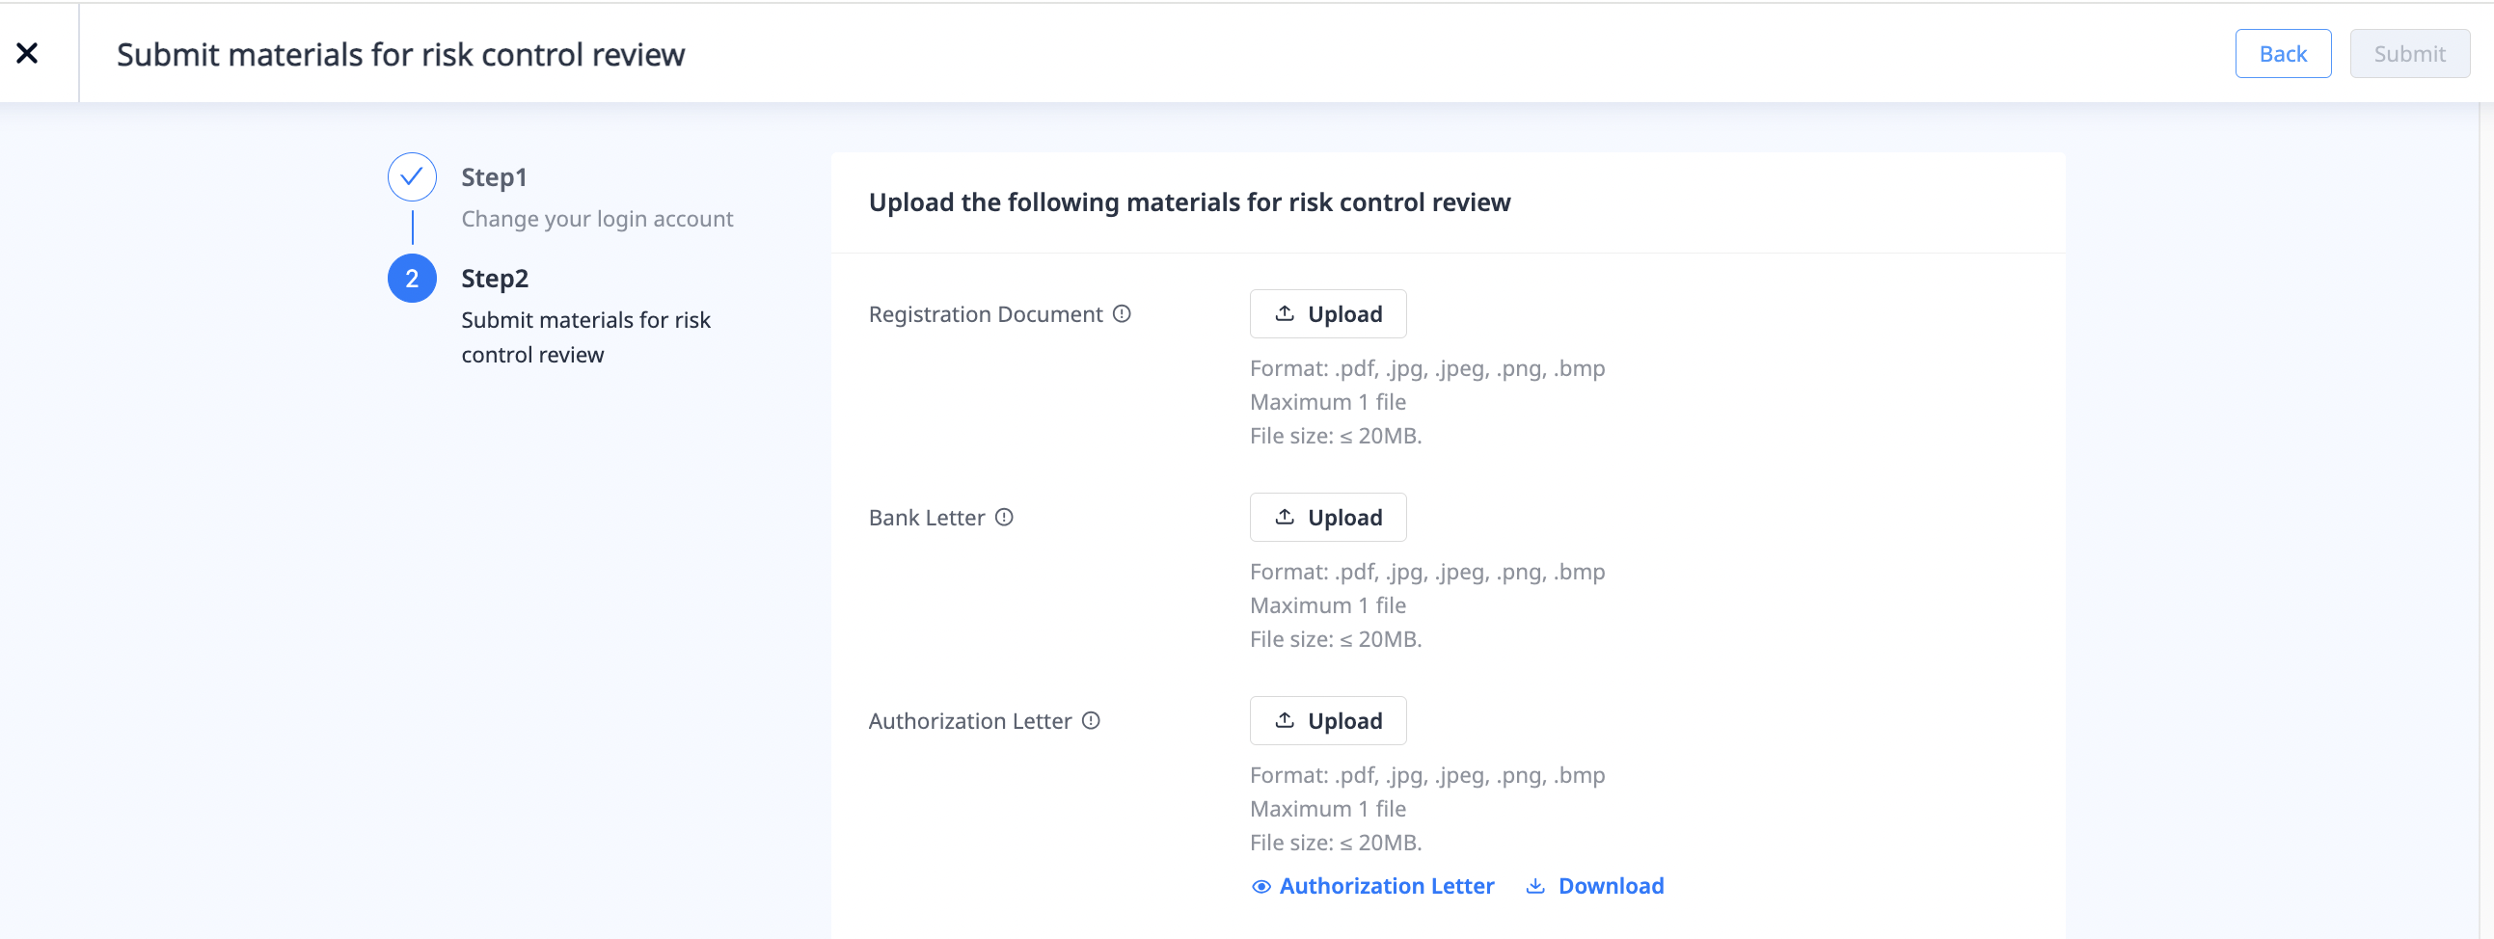Click upload arrow icon in Registration Document button
Image resolution: width=2494 pixels, height=939 pixels.
pos(1284,313)
